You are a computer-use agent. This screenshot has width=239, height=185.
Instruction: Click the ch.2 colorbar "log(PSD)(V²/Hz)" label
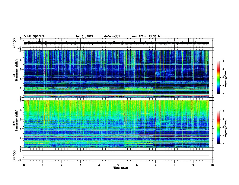pyautogui.click(x=226, y=128)
